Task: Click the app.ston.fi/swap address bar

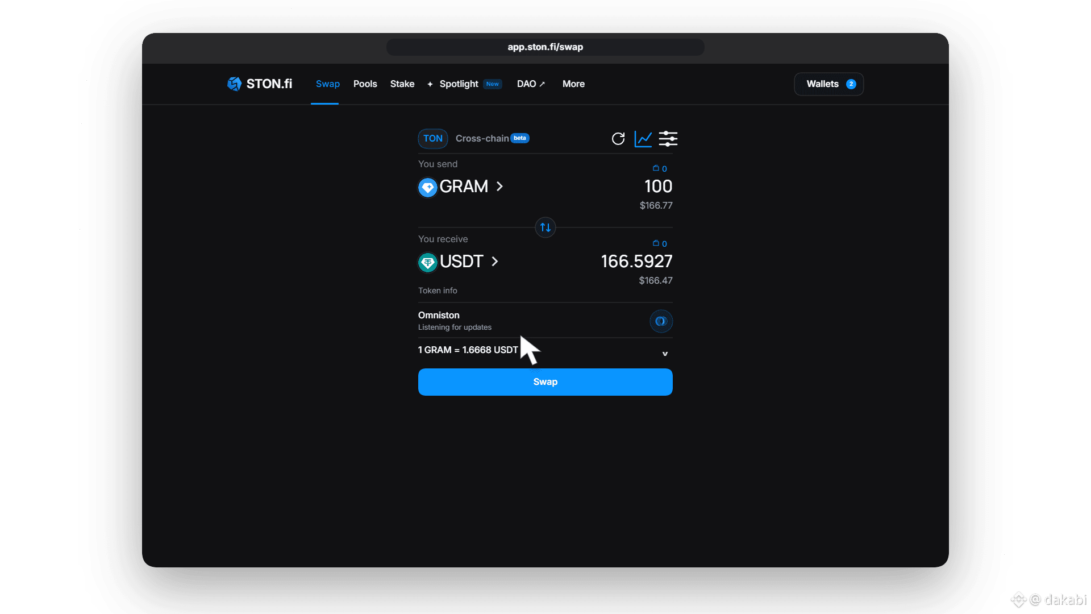Action: tap(545, 47)
